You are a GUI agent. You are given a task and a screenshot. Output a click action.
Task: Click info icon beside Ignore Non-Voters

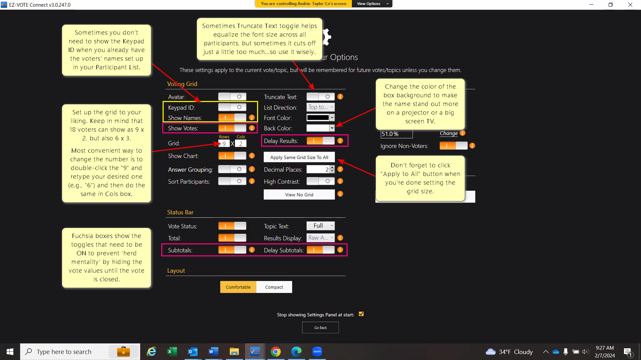472,146
